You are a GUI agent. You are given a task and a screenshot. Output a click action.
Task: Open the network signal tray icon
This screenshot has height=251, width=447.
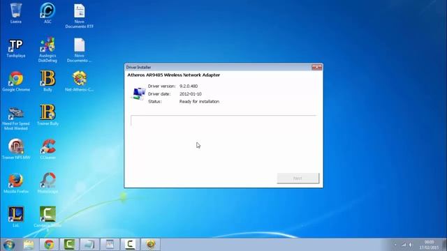click(404, 245)
